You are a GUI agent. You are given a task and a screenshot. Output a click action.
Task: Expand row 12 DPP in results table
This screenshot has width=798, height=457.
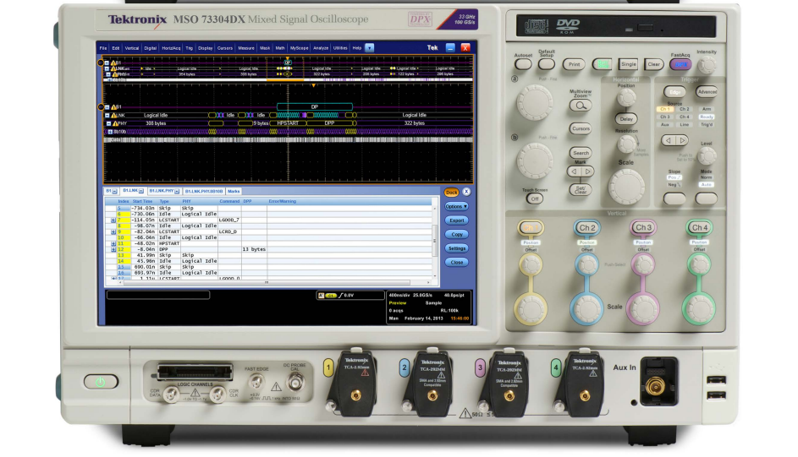(x=113, y=249)
